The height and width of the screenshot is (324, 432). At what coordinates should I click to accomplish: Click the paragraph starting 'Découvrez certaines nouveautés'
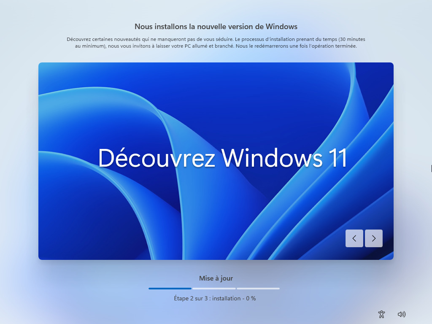point(216,43)
